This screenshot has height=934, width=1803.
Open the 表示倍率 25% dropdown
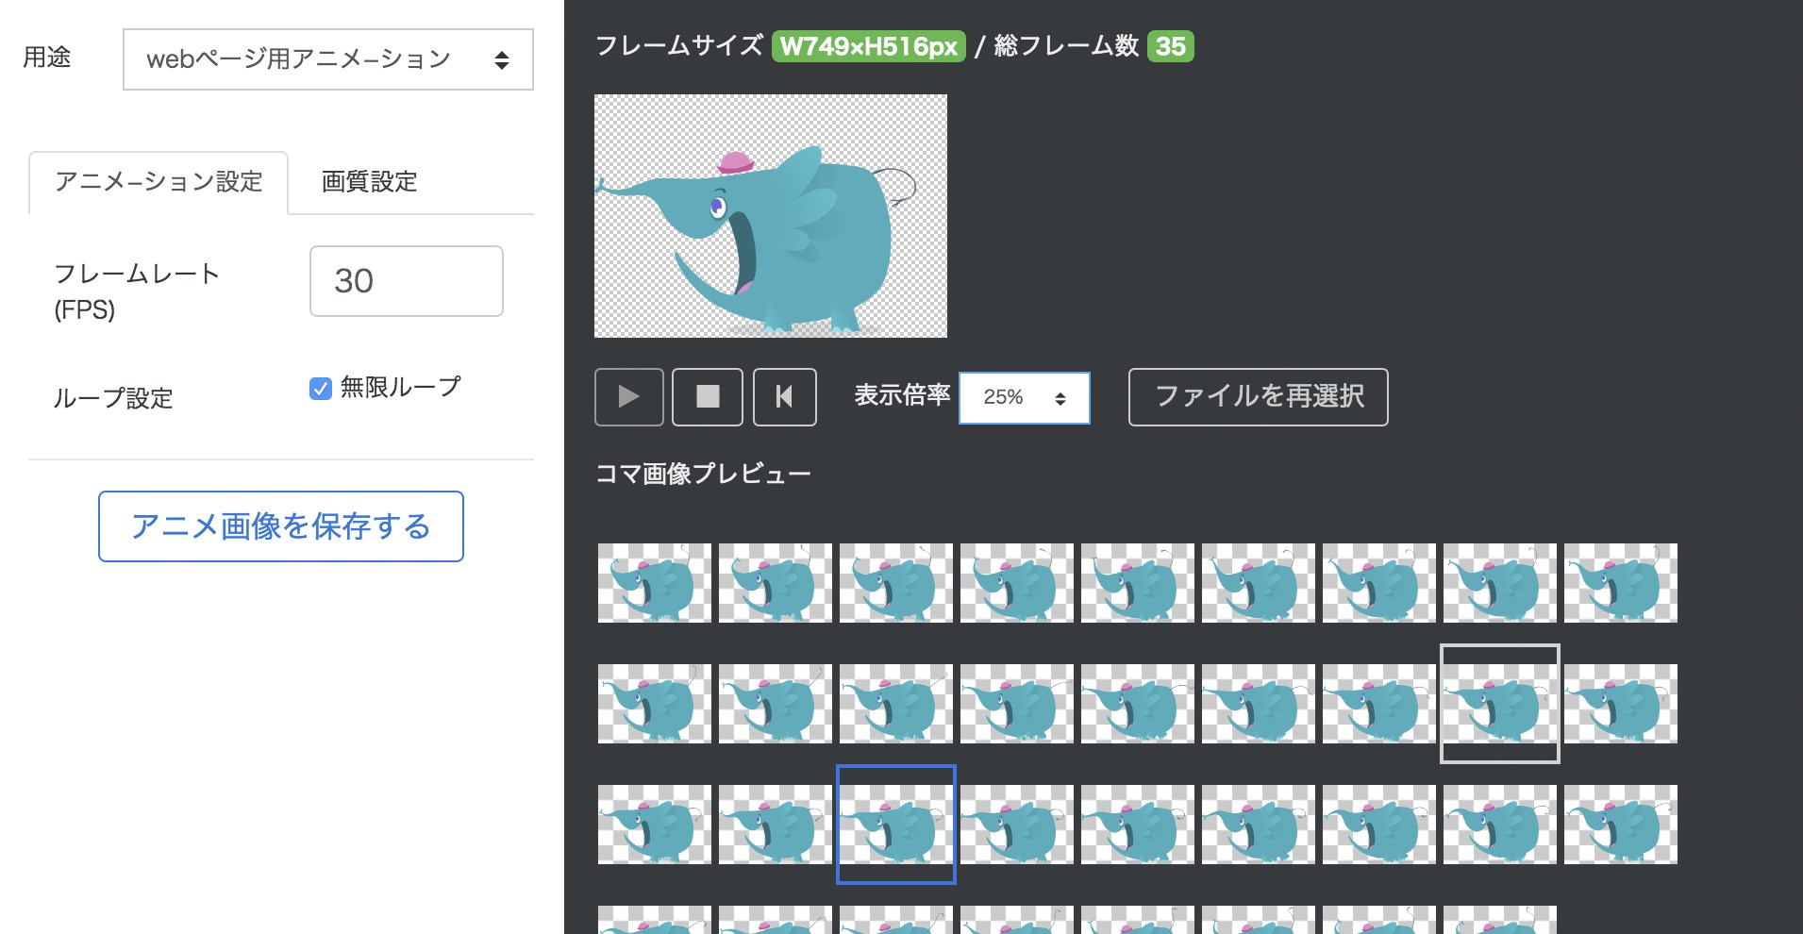pos(1025,397)
